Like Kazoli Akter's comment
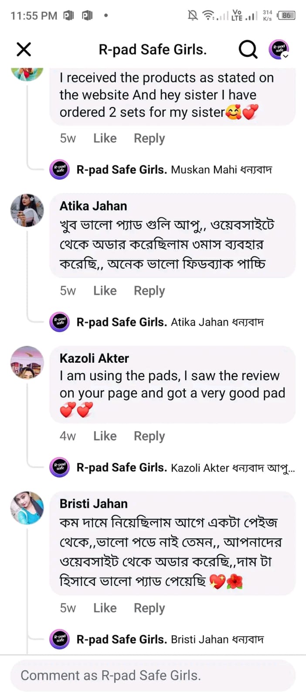This screenshot has height=697, width=306. tap(105, 436)
